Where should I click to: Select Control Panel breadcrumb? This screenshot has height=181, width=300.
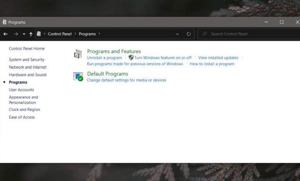click(x=60, y=34)
